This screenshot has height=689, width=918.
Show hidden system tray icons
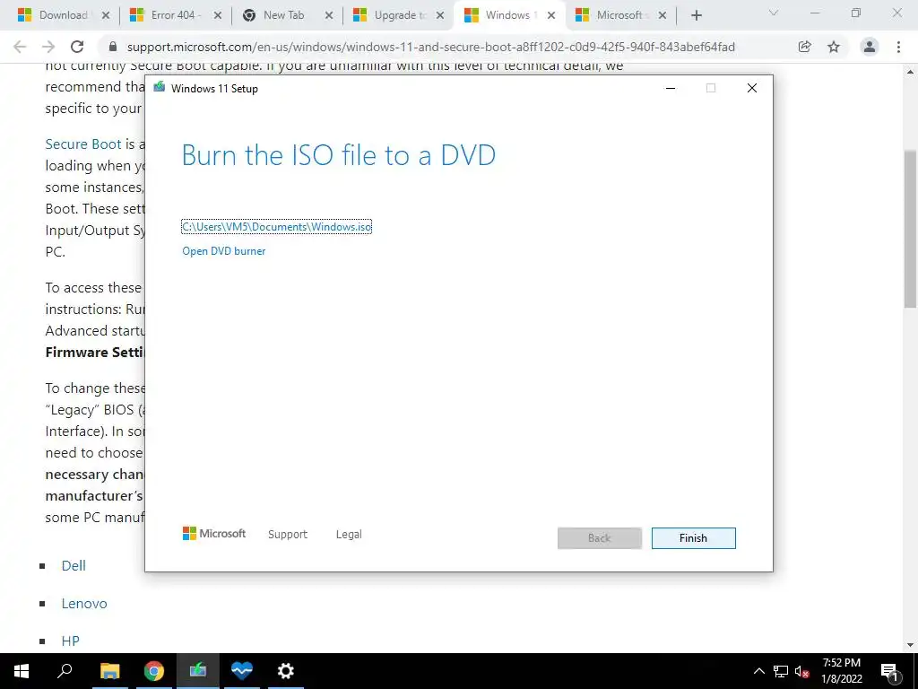click(758, 671)
